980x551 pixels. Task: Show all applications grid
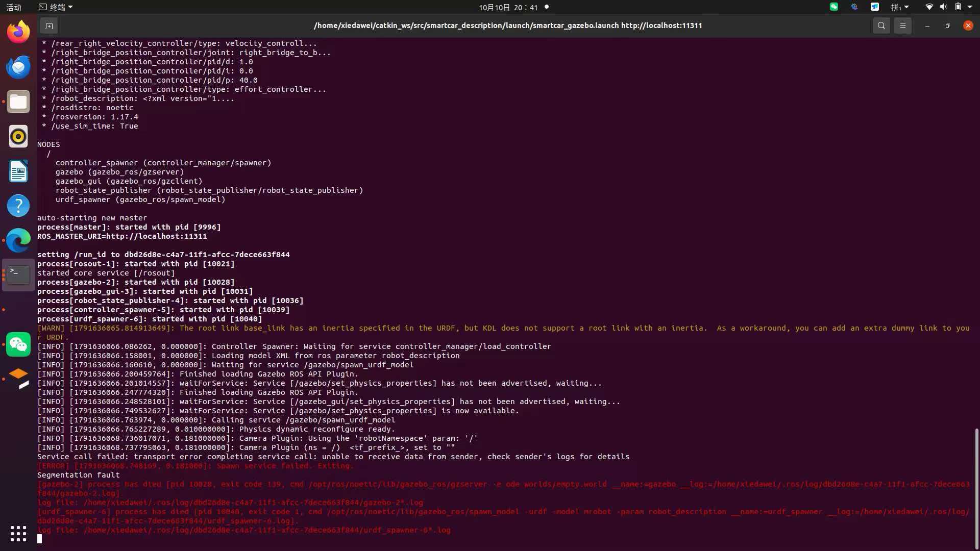(18, 534)
